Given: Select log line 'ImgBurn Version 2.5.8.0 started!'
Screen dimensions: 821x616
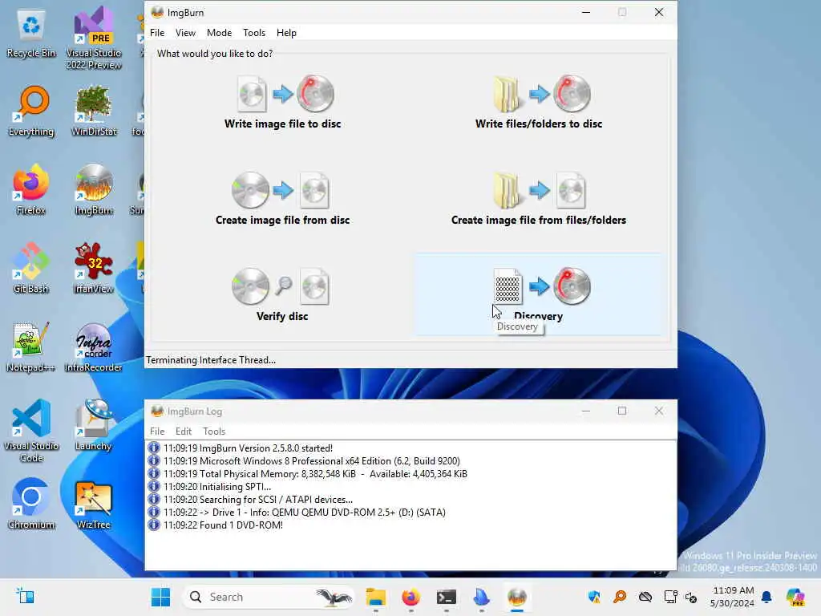Looking at the screenshot, I should 248,448.
